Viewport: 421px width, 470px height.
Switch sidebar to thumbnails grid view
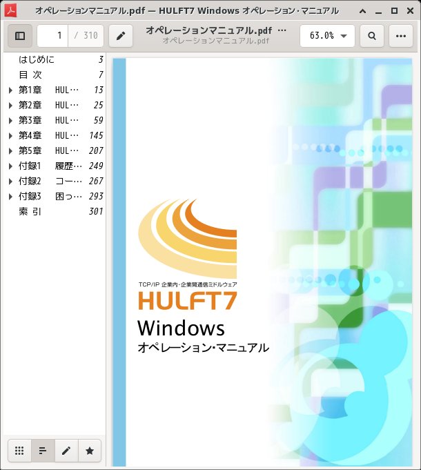(x=19, y=451)
